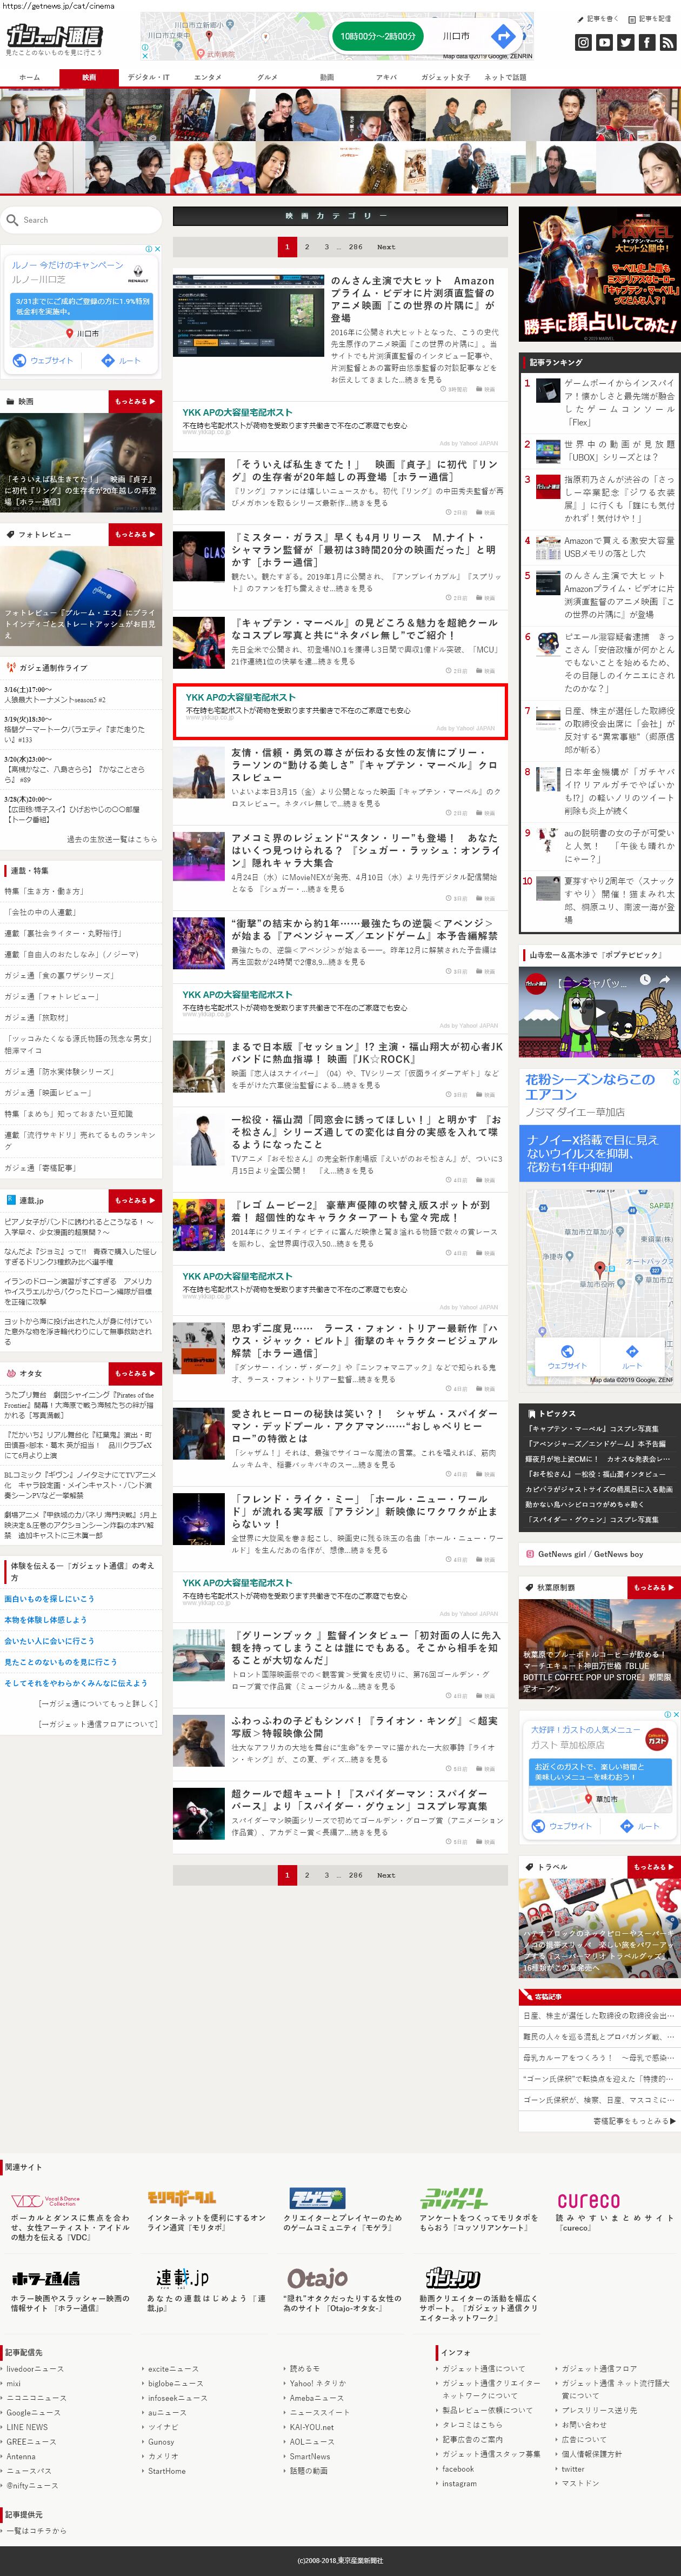The image size is (681, 2576).
Task: Click the ガジェット通信 site logo
Action: click(x=54, y=35)
